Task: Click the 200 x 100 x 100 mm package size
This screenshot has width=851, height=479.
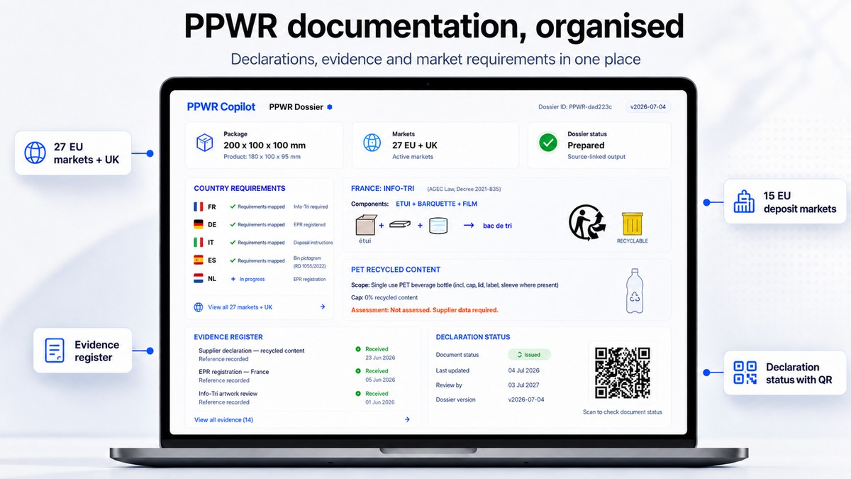Action: tap(265, 145)
